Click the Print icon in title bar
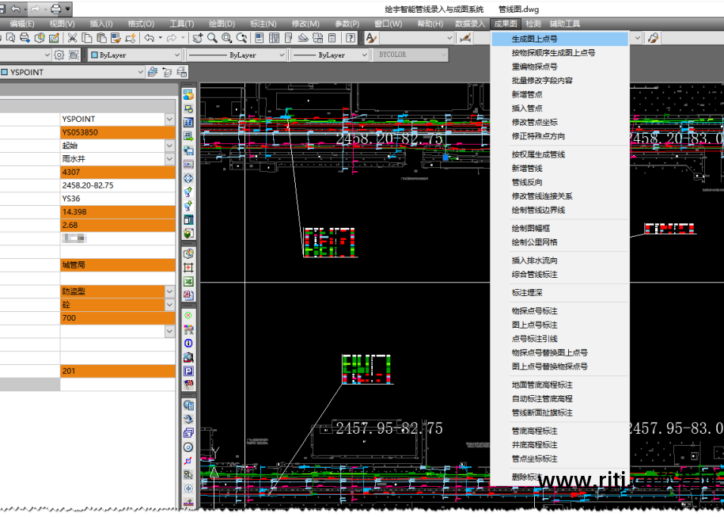724x517 pixels. [55, 9]
